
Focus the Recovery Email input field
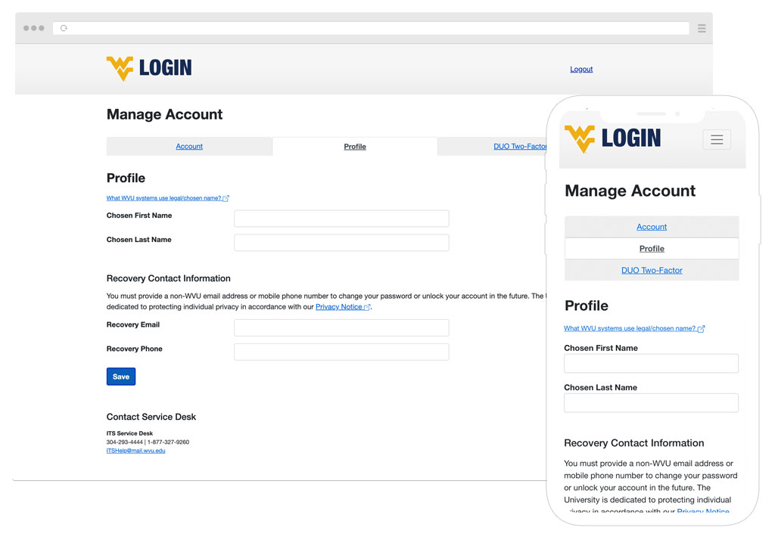[341, 327]
